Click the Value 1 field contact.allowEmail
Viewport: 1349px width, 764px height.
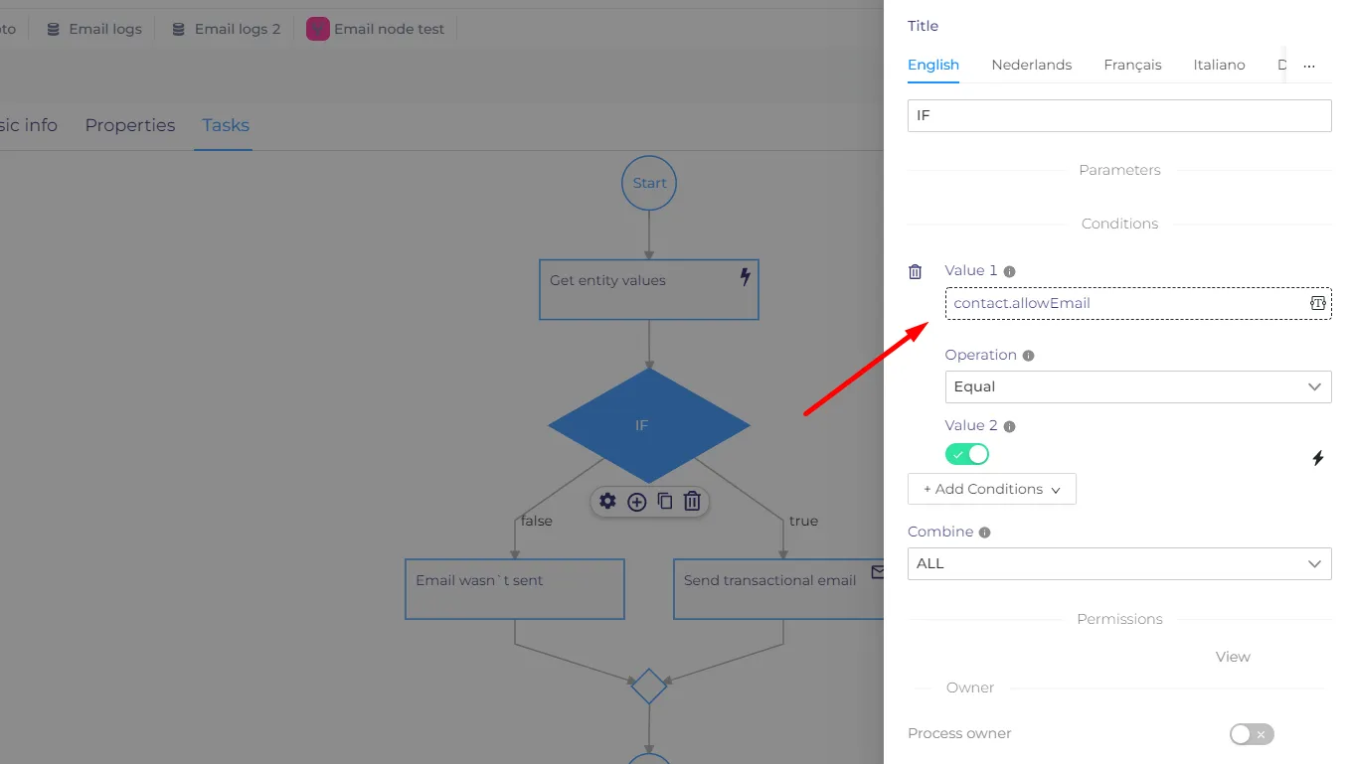coord(1138,303)
